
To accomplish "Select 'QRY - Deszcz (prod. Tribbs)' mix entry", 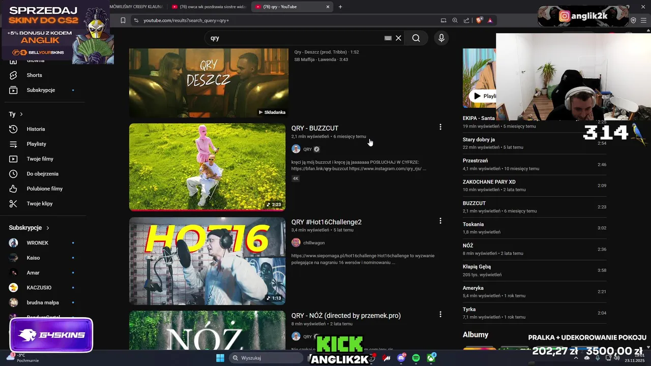I will pyautogui.click(x=327, y=52).
